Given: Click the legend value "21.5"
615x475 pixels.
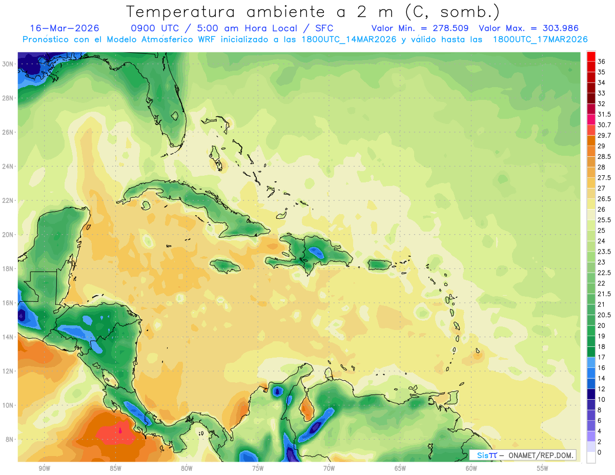Looking at the screenshot, I should click(x=604, y=294).
